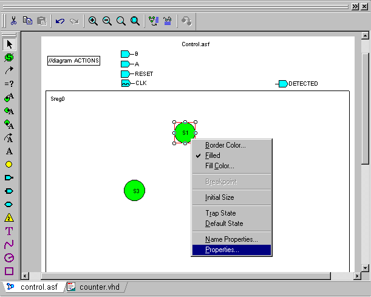371x297 pixels.
Task: Select the State tool with green S
Action: tap(9, 57)
